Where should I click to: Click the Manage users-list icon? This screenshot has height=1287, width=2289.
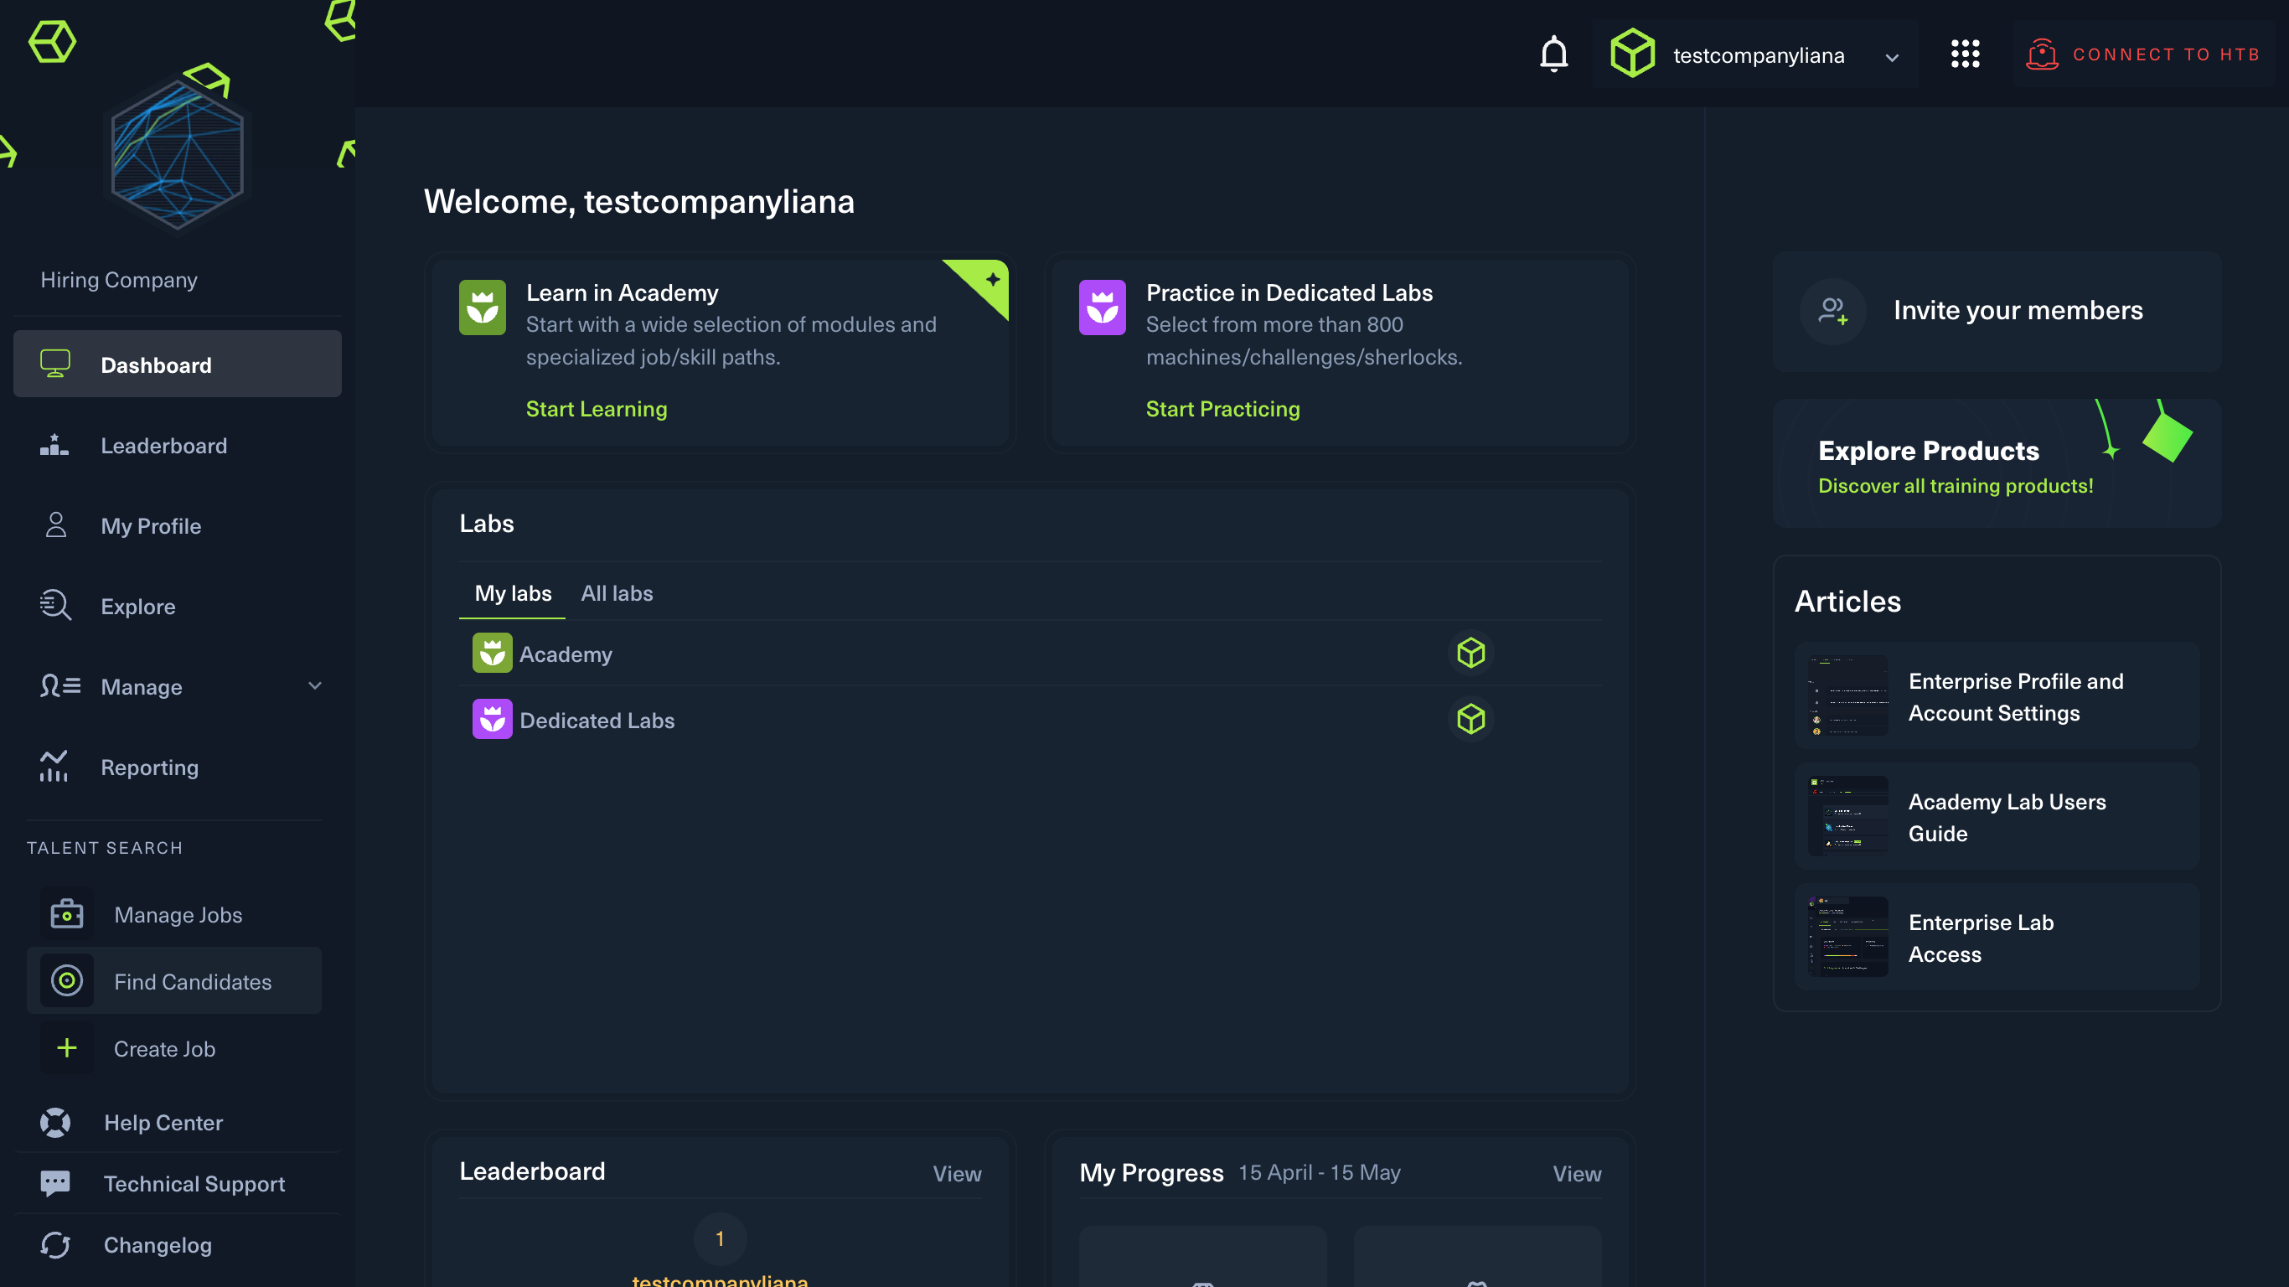tap(59, 685)
